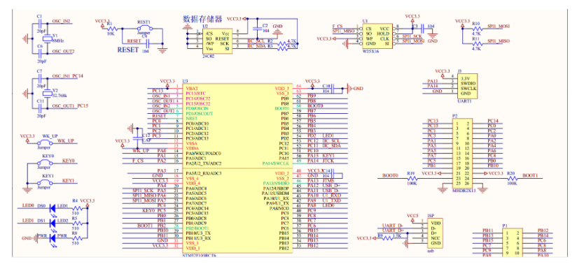Click the PB10/U3_TX pin name

[198, 233]
